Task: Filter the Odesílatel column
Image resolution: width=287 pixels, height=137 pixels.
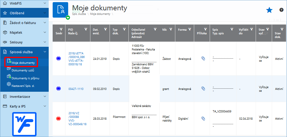Action: (x=155, y=29)
